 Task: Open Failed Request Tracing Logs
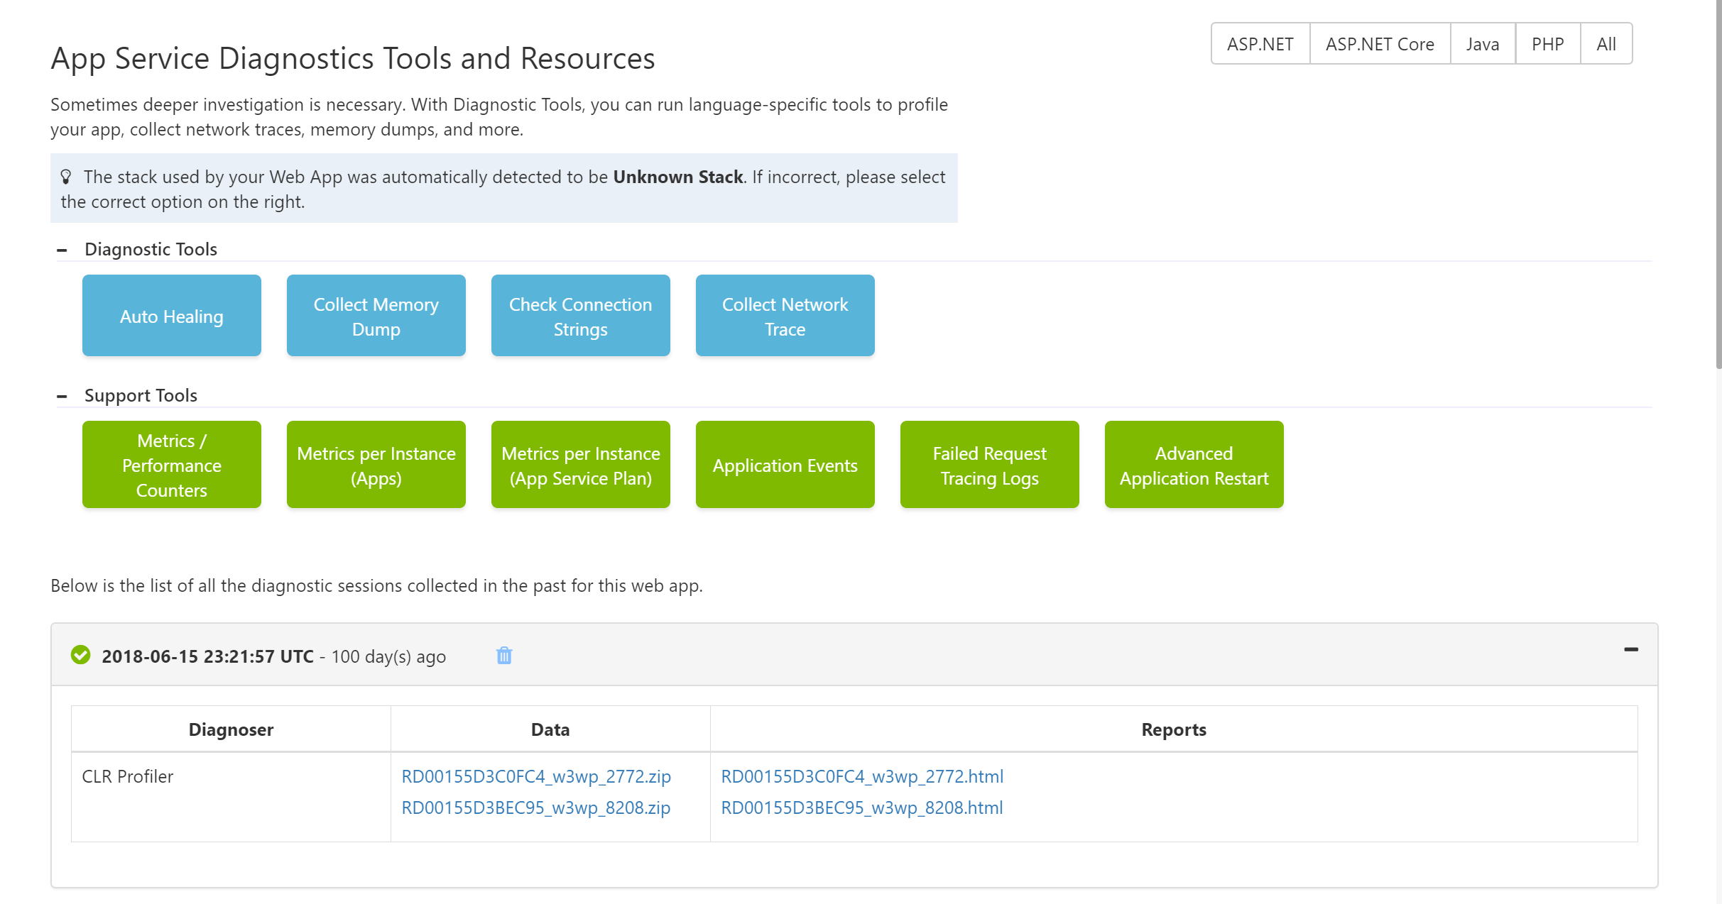[x=990, y=465]
